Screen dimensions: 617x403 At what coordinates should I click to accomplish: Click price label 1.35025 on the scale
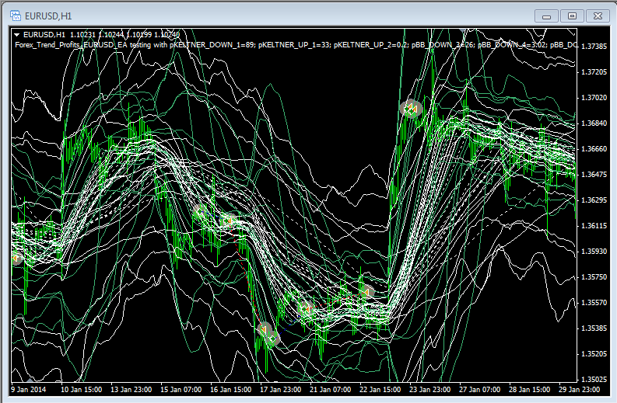[x=594, y=380]
